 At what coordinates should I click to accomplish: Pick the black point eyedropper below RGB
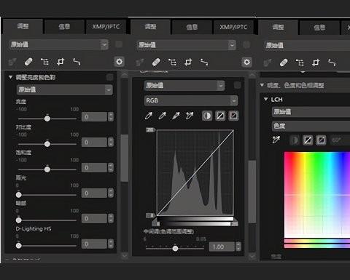pyautogui.click(x=149, y=116)
